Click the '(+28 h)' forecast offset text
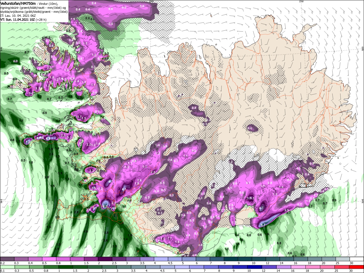The height and width of the screenshot is (273, 364). [x=42, y=20]
